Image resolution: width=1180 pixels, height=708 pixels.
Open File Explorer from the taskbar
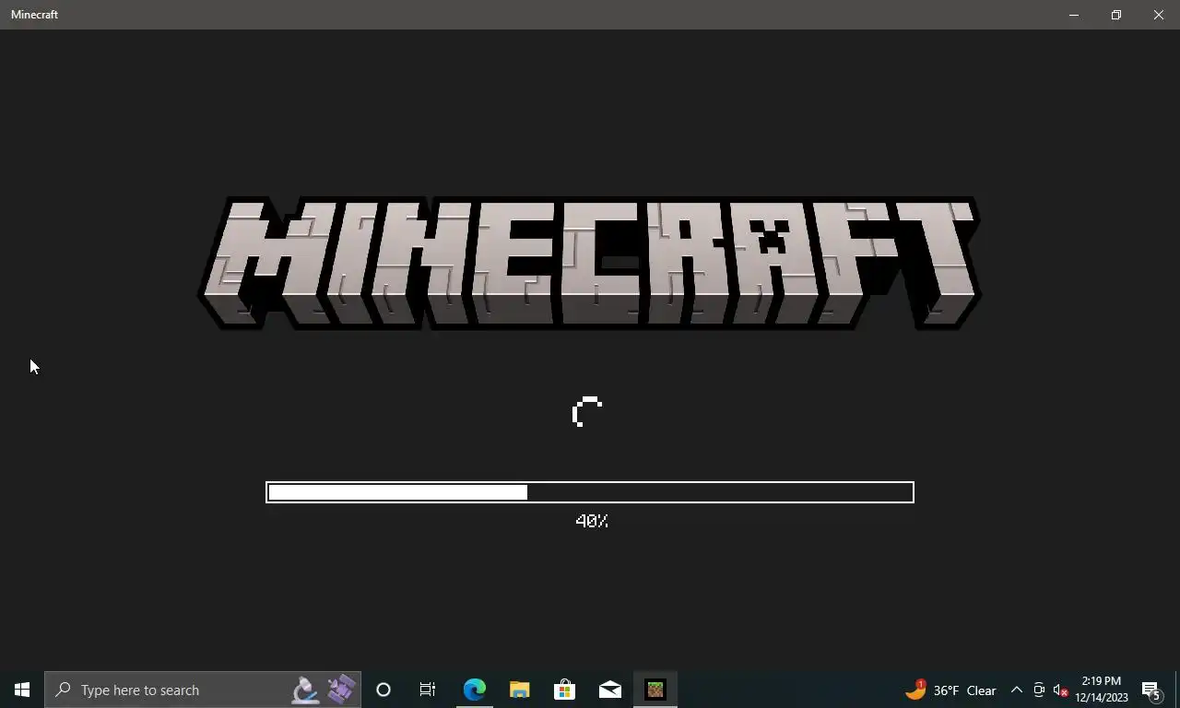519,690
